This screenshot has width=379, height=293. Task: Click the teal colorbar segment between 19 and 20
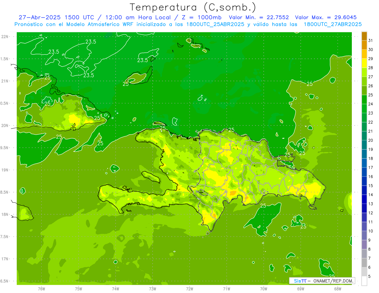pos(364,145)
